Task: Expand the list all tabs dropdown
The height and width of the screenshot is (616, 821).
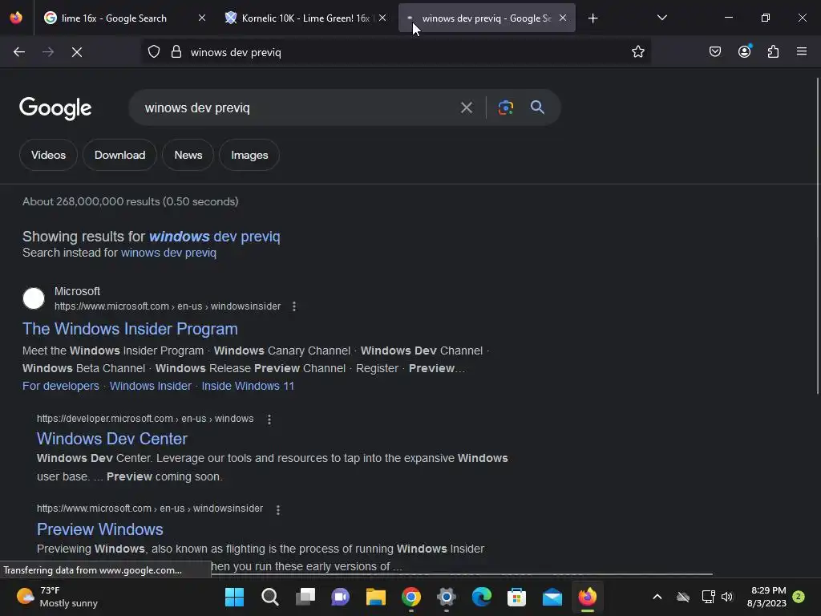Action: click(661, 18)
